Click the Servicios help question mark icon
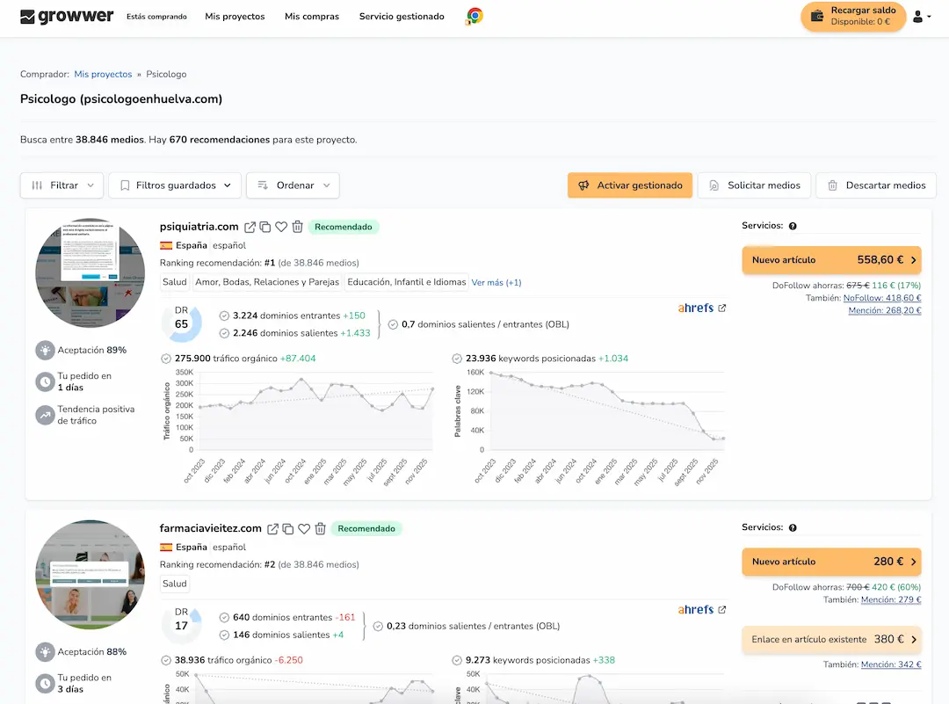949x704 pixels. [793, 227]
